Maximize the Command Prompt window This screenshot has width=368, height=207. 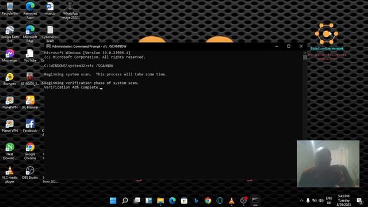[x=289, y=46]
